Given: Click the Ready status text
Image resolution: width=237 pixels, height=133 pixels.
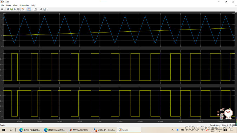Looking at the screenshot, I should pos(2,125).
